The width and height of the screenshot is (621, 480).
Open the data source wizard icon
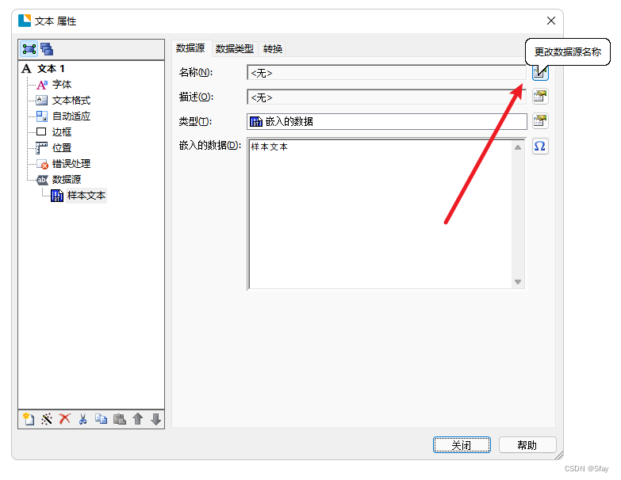pos(47,419)
